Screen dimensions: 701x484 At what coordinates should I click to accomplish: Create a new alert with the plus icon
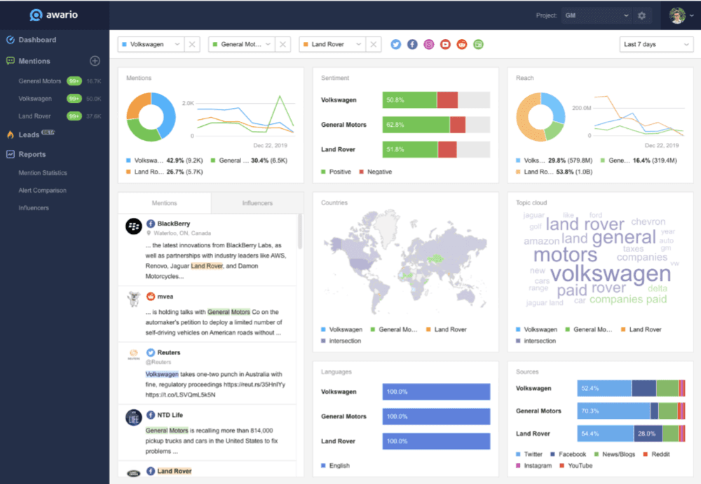click(x=94, y=61)
